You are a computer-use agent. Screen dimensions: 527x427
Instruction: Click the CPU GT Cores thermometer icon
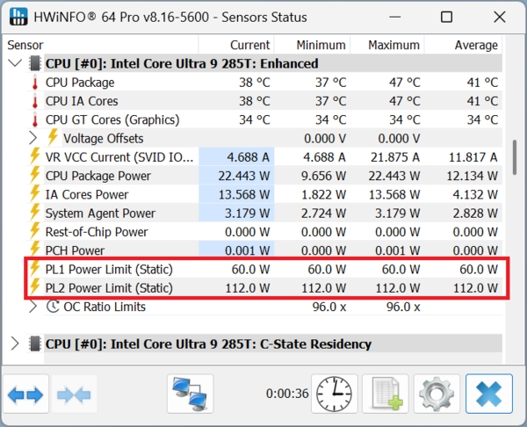[x=35, y=120]
